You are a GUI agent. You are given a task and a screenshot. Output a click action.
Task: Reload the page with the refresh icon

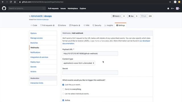[11, 2]
